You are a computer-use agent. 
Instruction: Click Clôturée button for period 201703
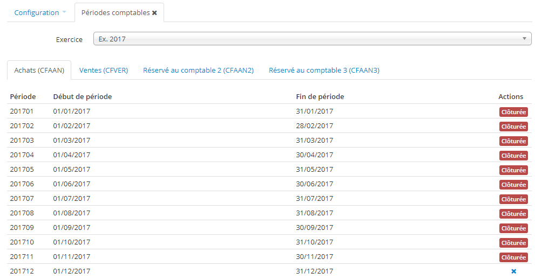tap(513, 141)
